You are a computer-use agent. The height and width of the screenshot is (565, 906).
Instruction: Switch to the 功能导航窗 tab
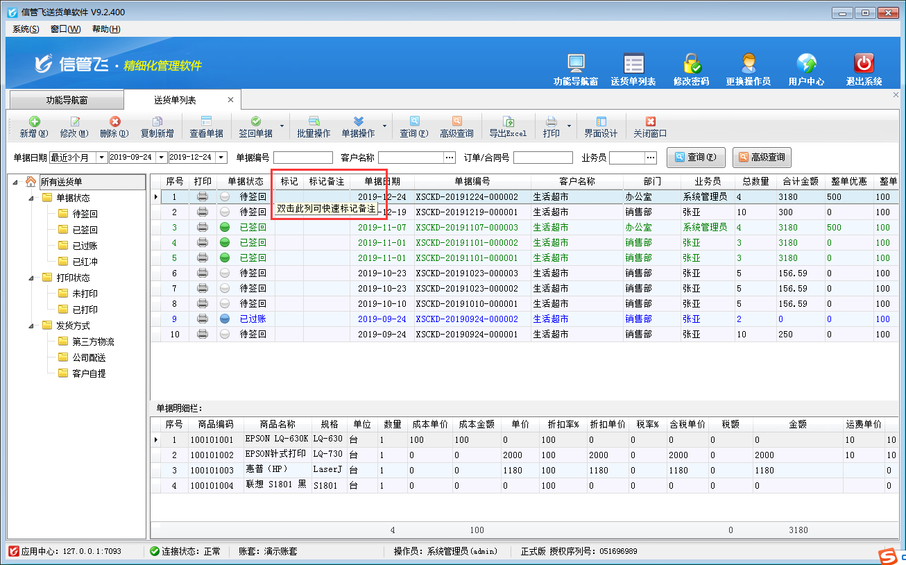pyautogui.click(x=67, y=100)
